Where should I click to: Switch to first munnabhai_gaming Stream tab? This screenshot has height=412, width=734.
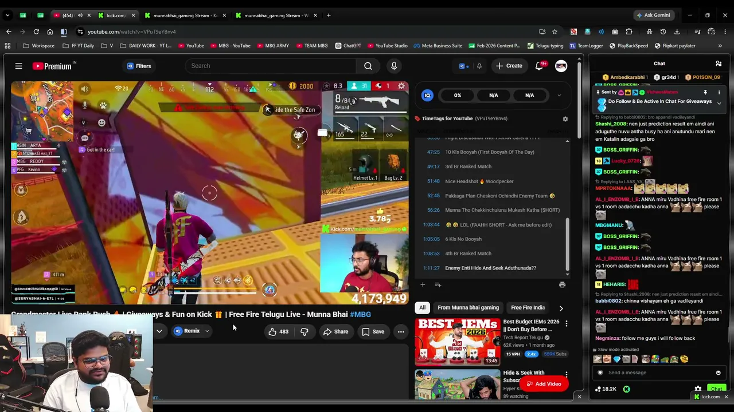(185, 15)
